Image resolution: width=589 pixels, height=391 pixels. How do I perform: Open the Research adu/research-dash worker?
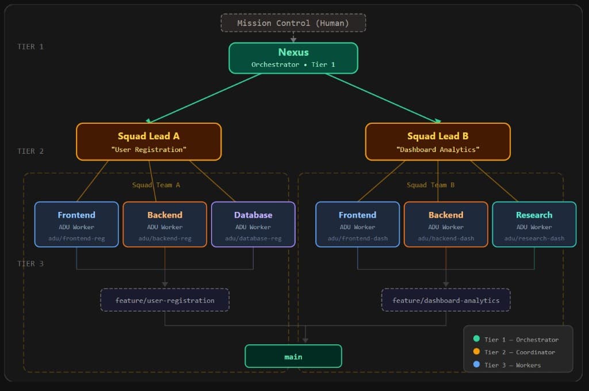click(x=534, y=224)
